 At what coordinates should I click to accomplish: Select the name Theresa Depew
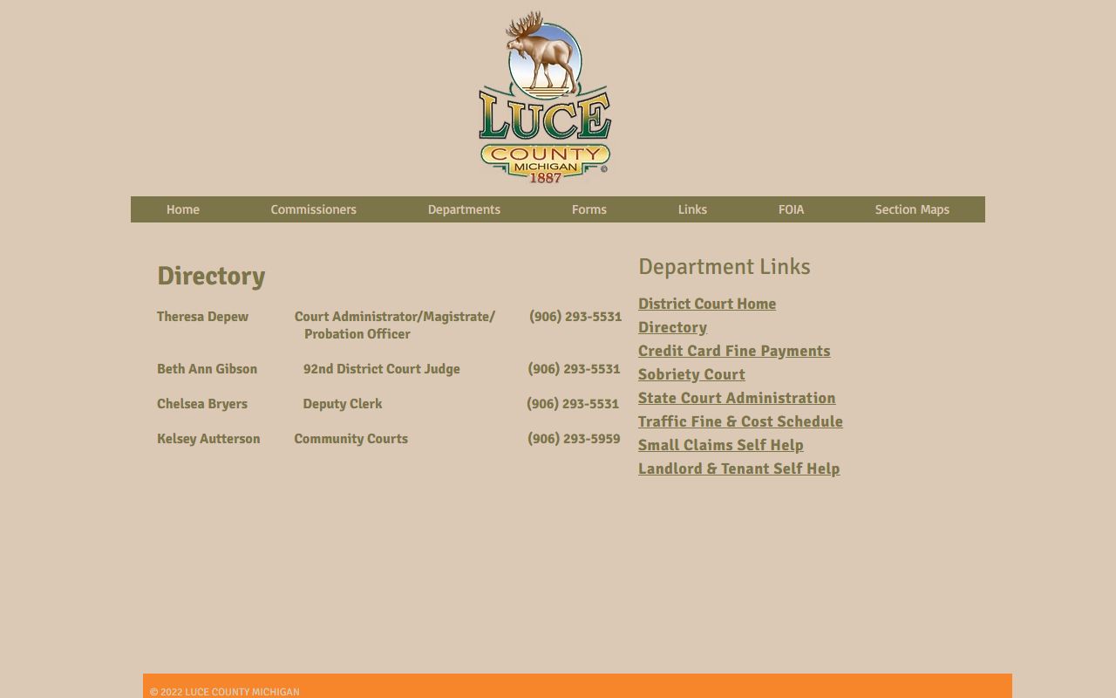202,317
